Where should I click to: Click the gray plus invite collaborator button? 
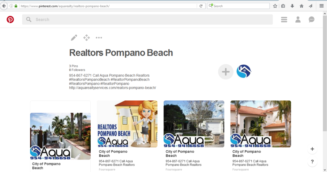(x=226, y=72)
